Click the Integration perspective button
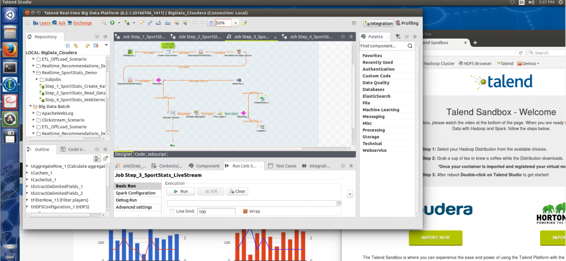Screen dimensions: 566x261 pos(378,23)
